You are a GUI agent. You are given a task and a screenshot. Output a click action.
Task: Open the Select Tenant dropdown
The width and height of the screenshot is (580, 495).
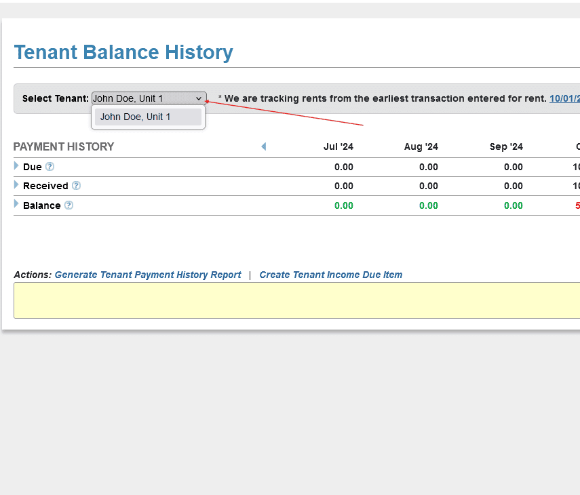click(149, 98)
